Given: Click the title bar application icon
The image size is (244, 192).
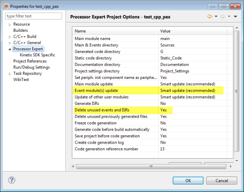Looking at the screenshot, I should tap(6, 6).
